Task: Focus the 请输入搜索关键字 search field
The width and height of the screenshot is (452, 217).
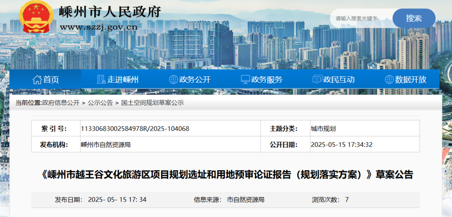Action: [360, 18]
